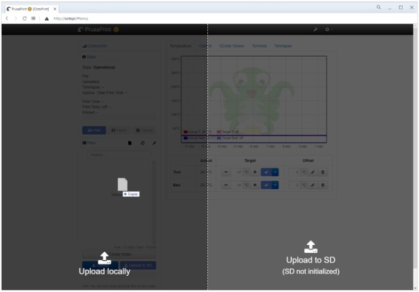Click the file search input field
The width and height of the screenshot is (419, 292).
pyautogui.click(x=119, y=154)
